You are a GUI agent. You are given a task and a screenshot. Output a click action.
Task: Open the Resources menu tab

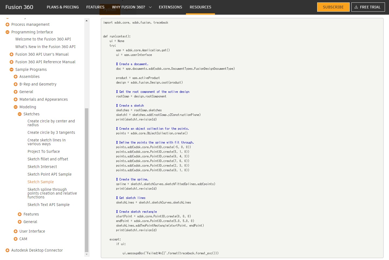[200, 7]
